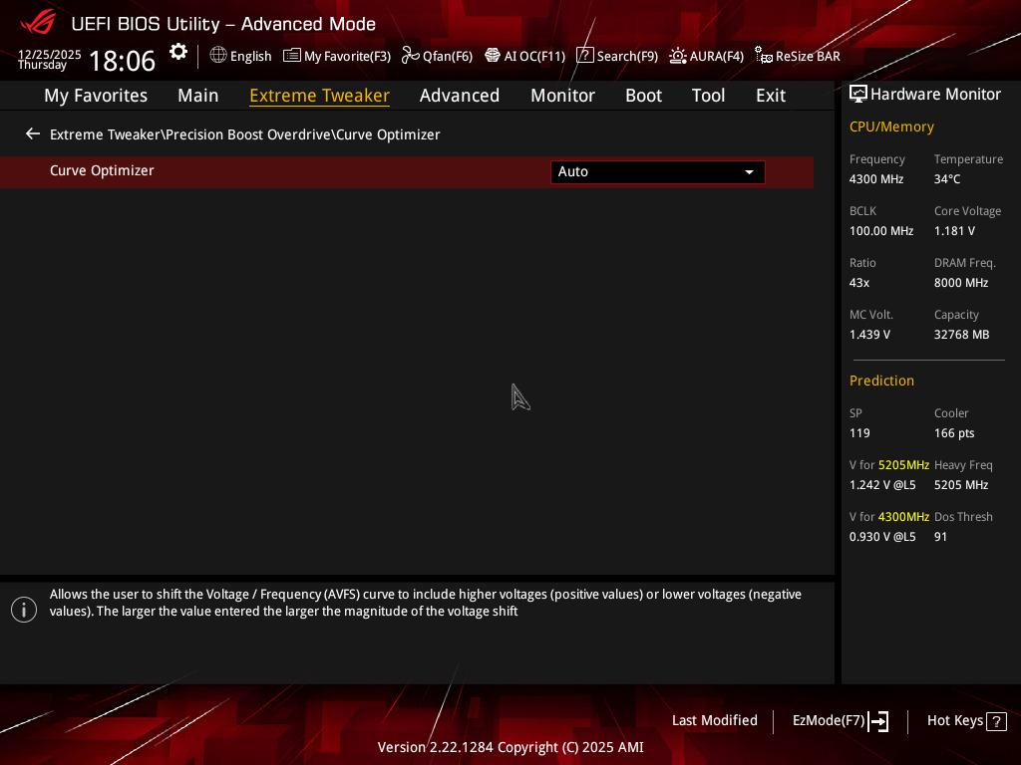Click the ROG logo icon
Viewport: 1021px width, 765px height.
tap(38, 23)
